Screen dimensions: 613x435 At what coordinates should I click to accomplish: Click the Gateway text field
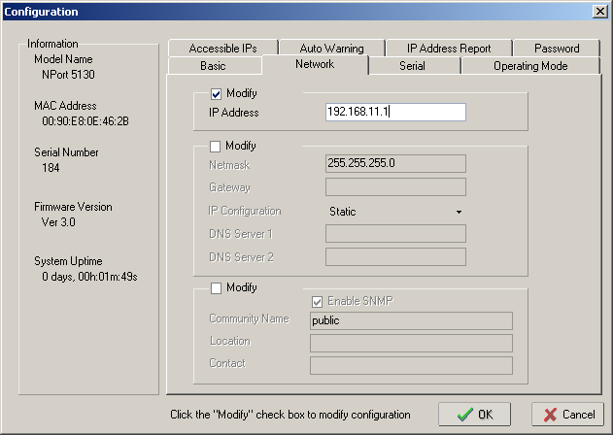(395, 187)
